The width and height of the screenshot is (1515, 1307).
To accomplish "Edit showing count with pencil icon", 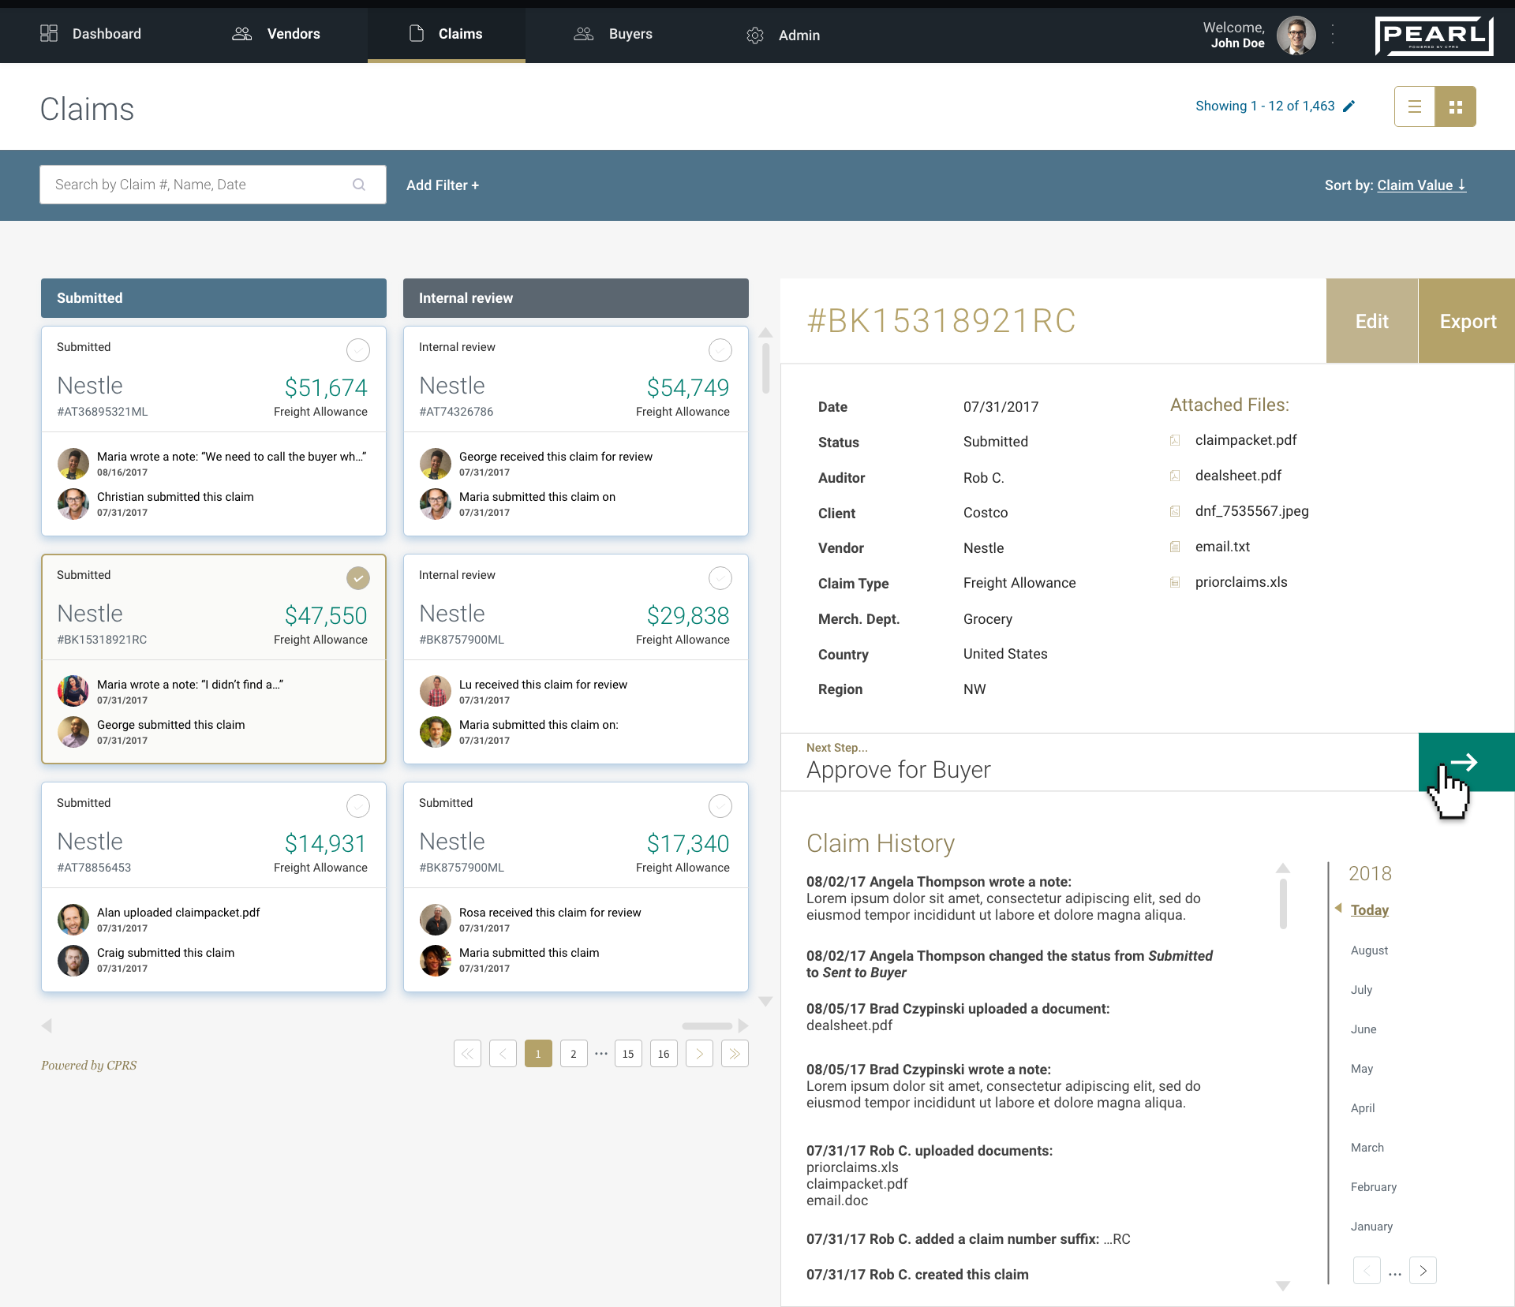I will click(x=1349, y=106).
